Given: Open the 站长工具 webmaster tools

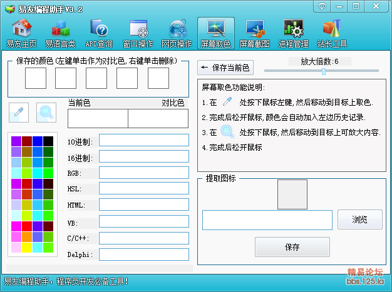Looking at the screenshot, I should point(332,33).
